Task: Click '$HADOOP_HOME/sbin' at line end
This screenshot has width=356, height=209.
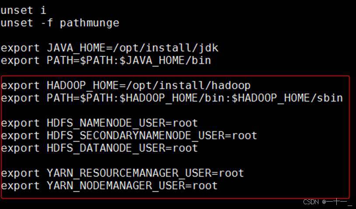Action: (287, 98)
